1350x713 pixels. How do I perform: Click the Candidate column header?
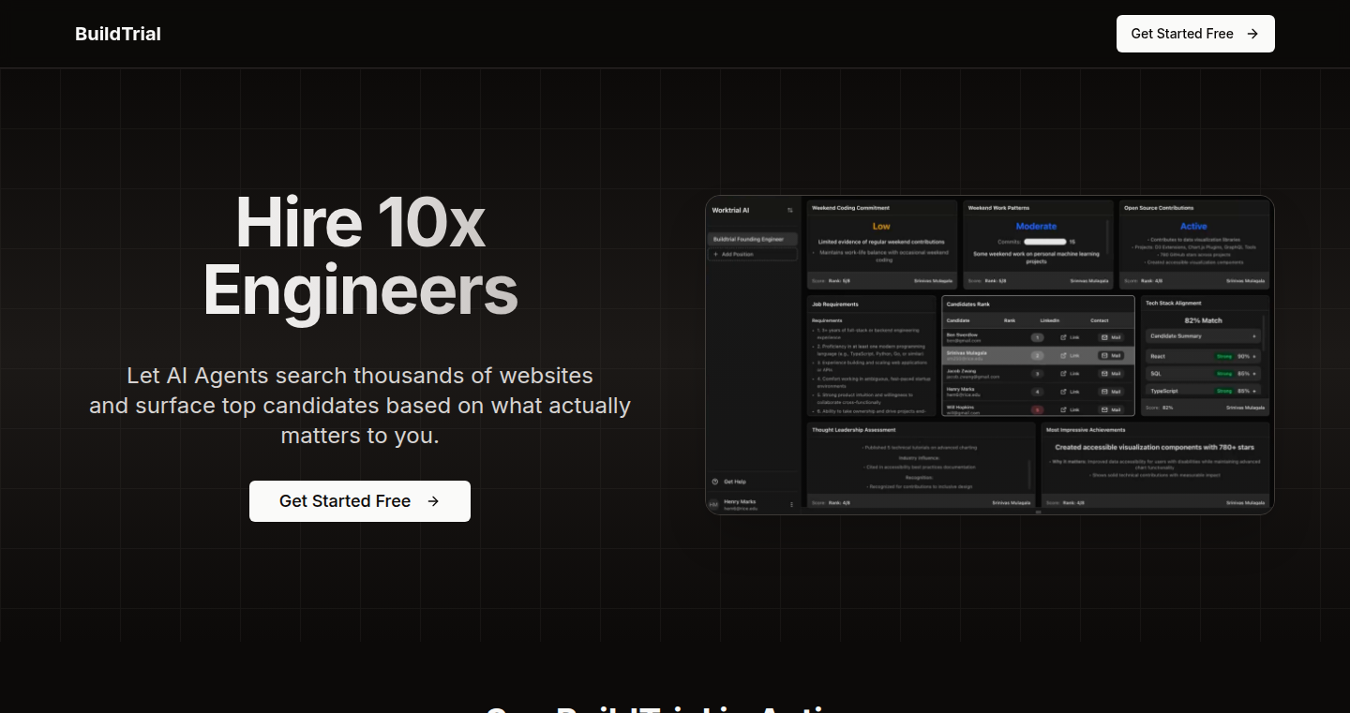coord(958,320)
